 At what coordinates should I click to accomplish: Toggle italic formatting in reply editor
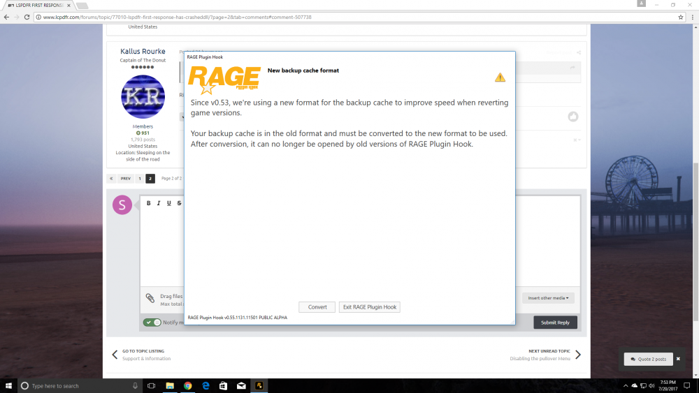[159, 203]
